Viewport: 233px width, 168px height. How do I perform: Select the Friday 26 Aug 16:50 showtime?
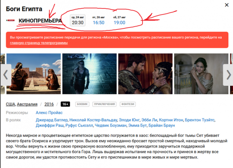click(99, 21)
